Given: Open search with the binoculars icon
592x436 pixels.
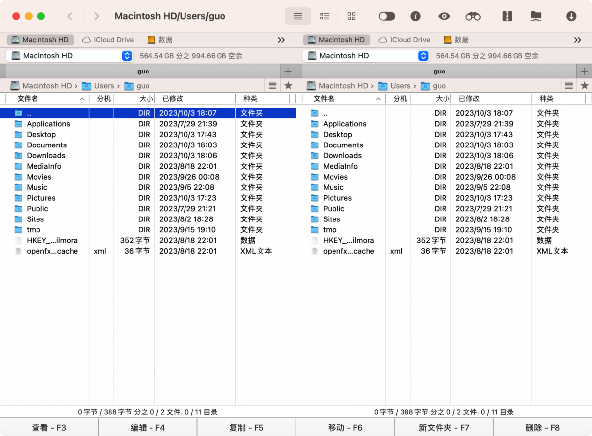Looking at the screenshot, I should [473, 16].
